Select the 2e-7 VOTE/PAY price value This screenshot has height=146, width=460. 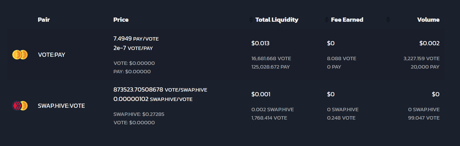click(133, 48)
